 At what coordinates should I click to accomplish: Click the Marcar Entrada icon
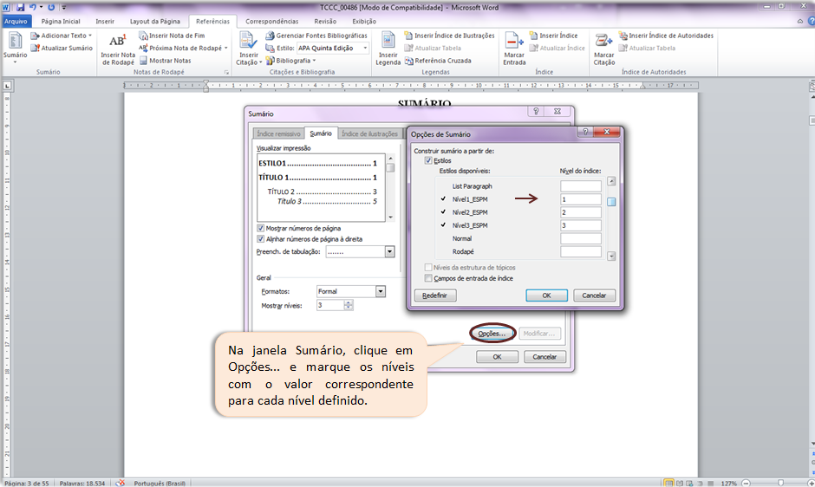[x=514, y=49]
